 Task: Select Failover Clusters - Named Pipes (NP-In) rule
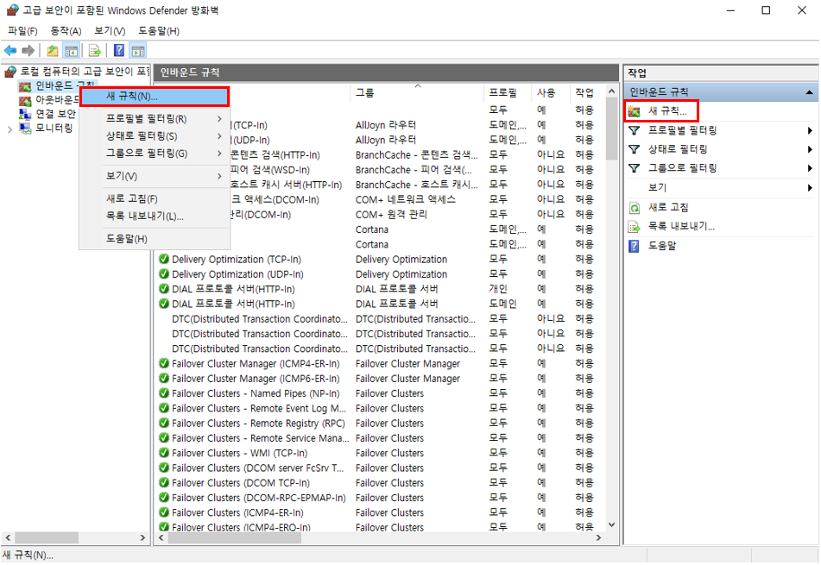pos(256,393)
